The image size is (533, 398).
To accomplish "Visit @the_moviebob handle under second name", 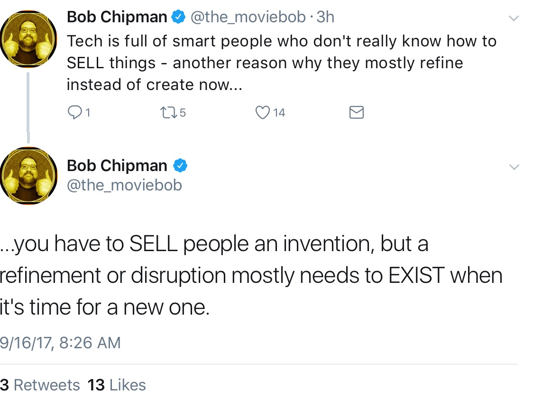I will 124,185.
